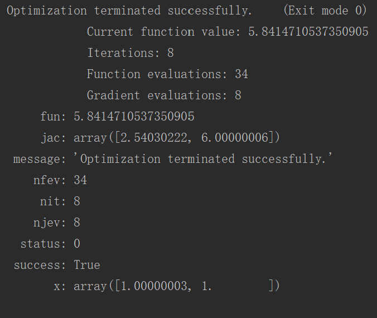Viewport: 377px width, 318px height.
Task: Click the fun value 5.8414710537350905
Action: pyautogui.click(x=134, y=117)
